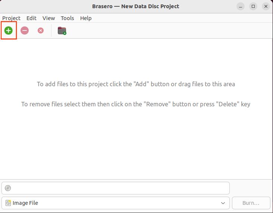Expand the destination list via chevron arrow
Screen dimensions: 273x213
pyautogui.click(x=223, y=203)
